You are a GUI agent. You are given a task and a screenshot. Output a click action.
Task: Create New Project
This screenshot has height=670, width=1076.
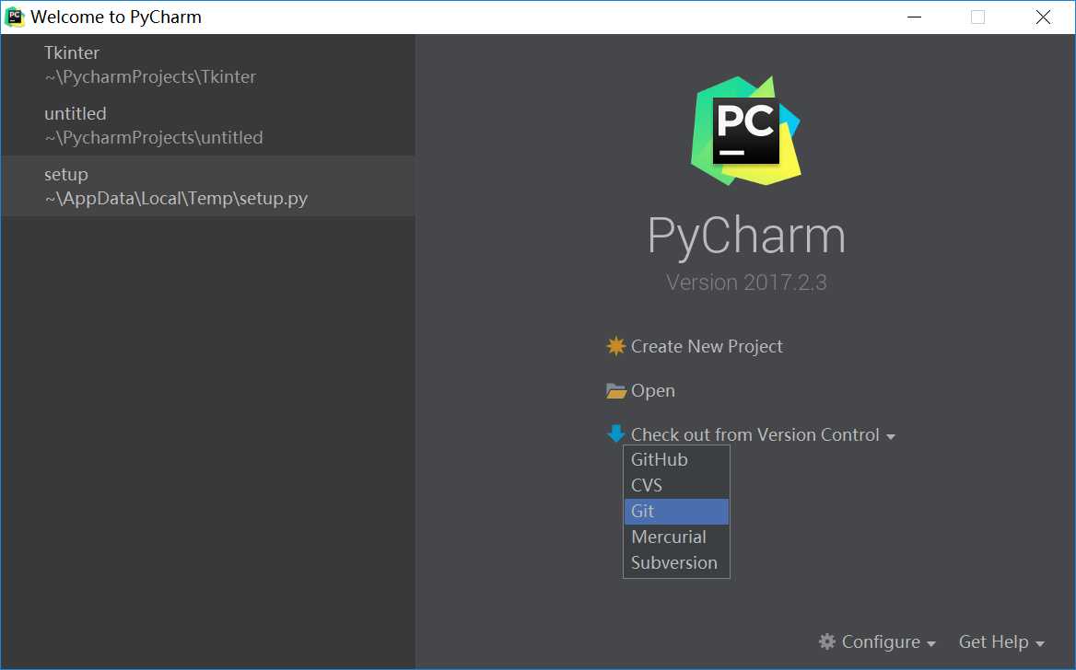click(706, 346)
